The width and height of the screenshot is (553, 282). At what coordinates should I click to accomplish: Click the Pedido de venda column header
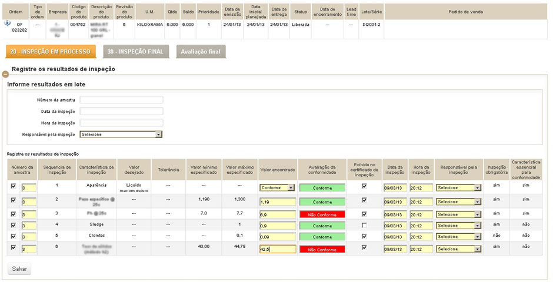[465, 12]
